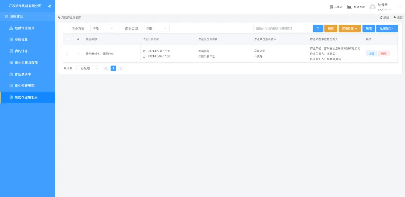
Task: Click the back arrow icon in breadcrumb bar
Action: coord(395,18)
